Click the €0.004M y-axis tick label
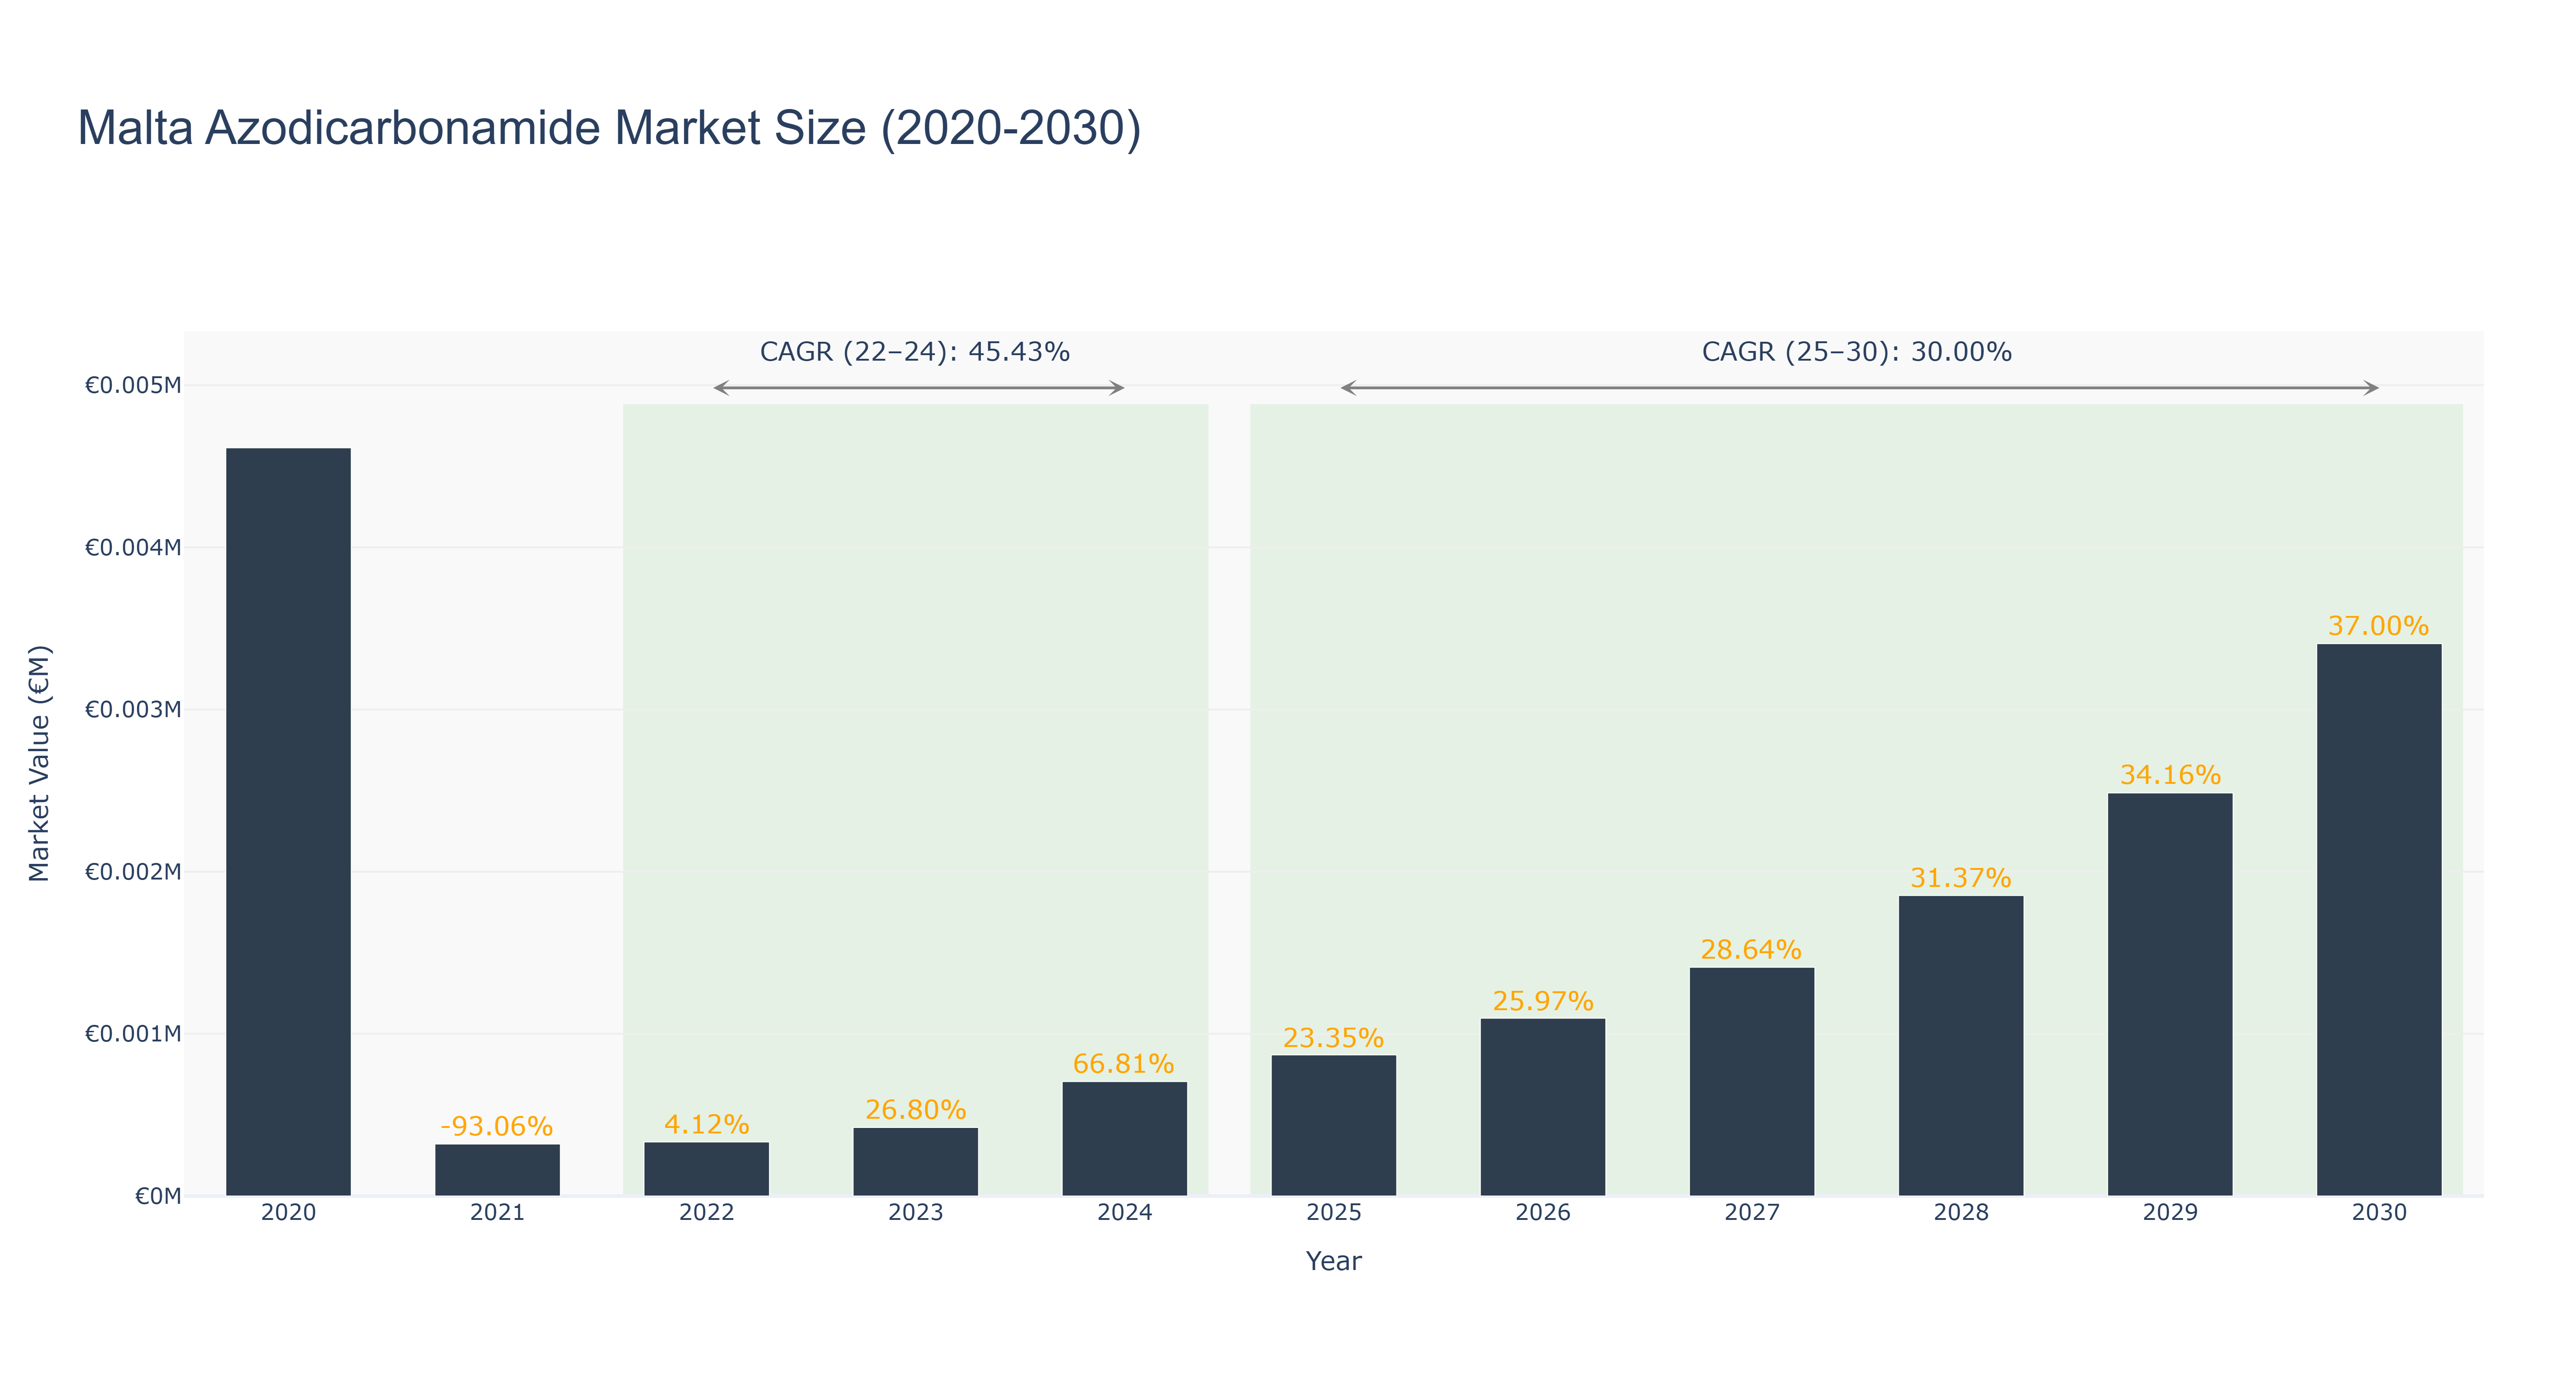2576x1380 pixels. click(133, 548)
